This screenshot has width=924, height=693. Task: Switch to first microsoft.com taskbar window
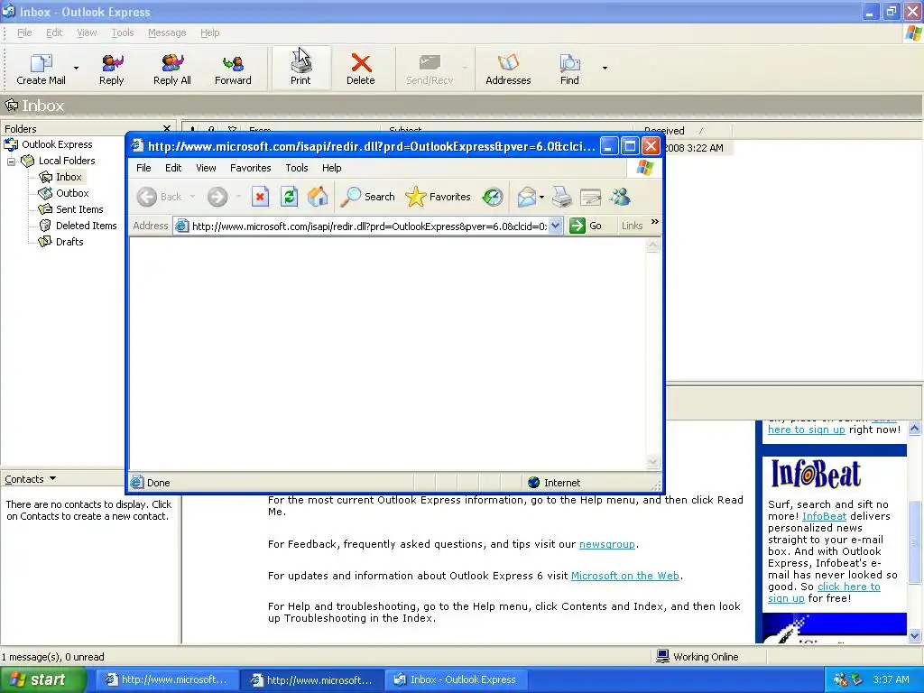(166, 680)
